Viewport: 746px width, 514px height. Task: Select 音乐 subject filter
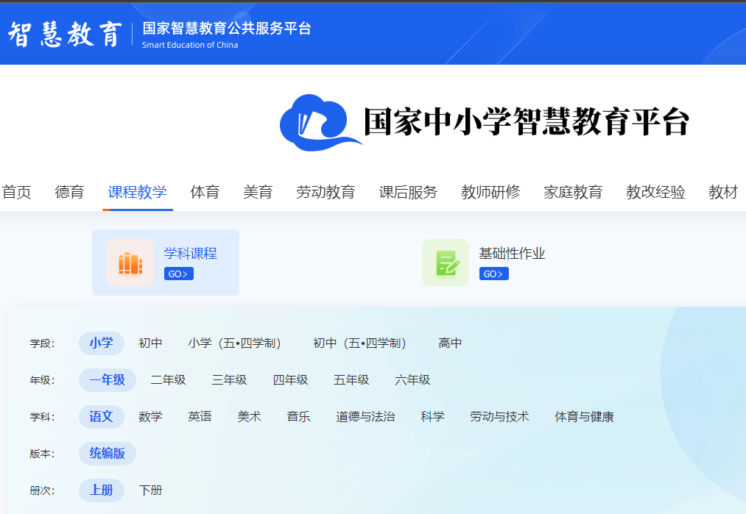(x=299, y=417)
